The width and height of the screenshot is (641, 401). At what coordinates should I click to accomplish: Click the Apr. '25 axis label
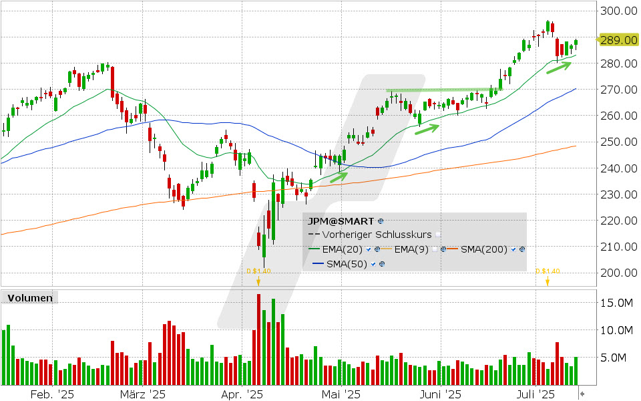[242, 394]
